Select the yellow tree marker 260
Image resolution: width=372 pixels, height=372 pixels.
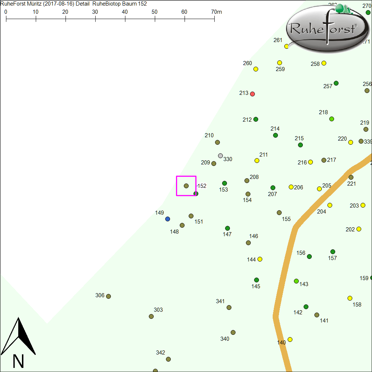click(256, 69)
